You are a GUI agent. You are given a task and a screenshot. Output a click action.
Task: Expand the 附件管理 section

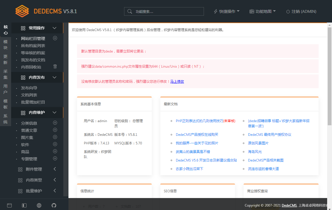pyautogui.click(x=37, y=169)
